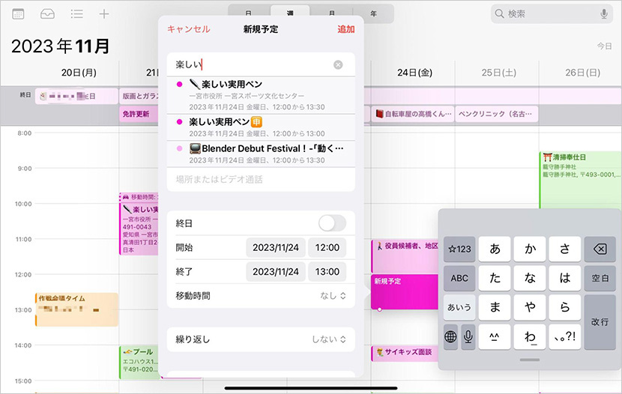
Task: Tap the globe key to switch keyboard
Action: 450,337
